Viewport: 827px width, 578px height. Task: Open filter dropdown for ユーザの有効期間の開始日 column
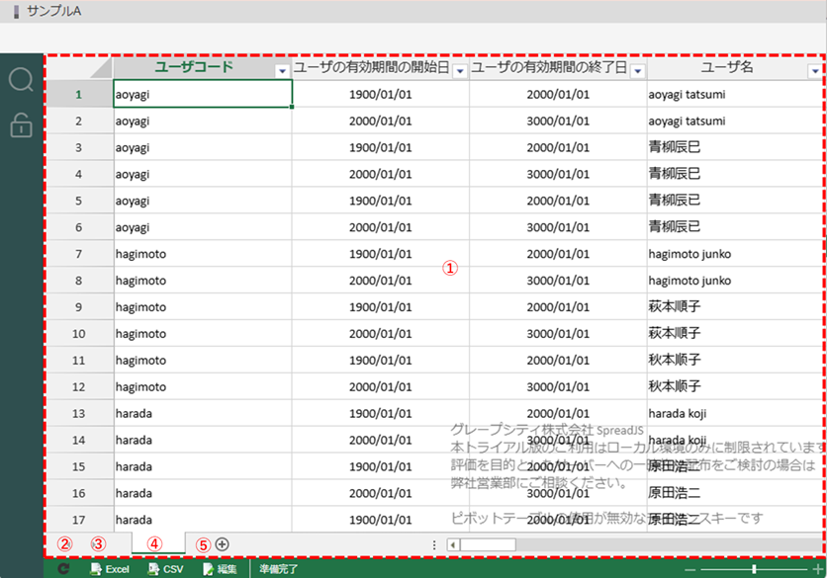(x=460, y=71)
